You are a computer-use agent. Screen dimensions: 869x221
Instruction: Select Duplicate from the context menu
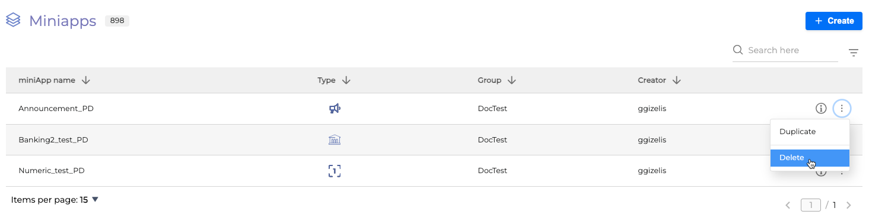pos(810,132)
